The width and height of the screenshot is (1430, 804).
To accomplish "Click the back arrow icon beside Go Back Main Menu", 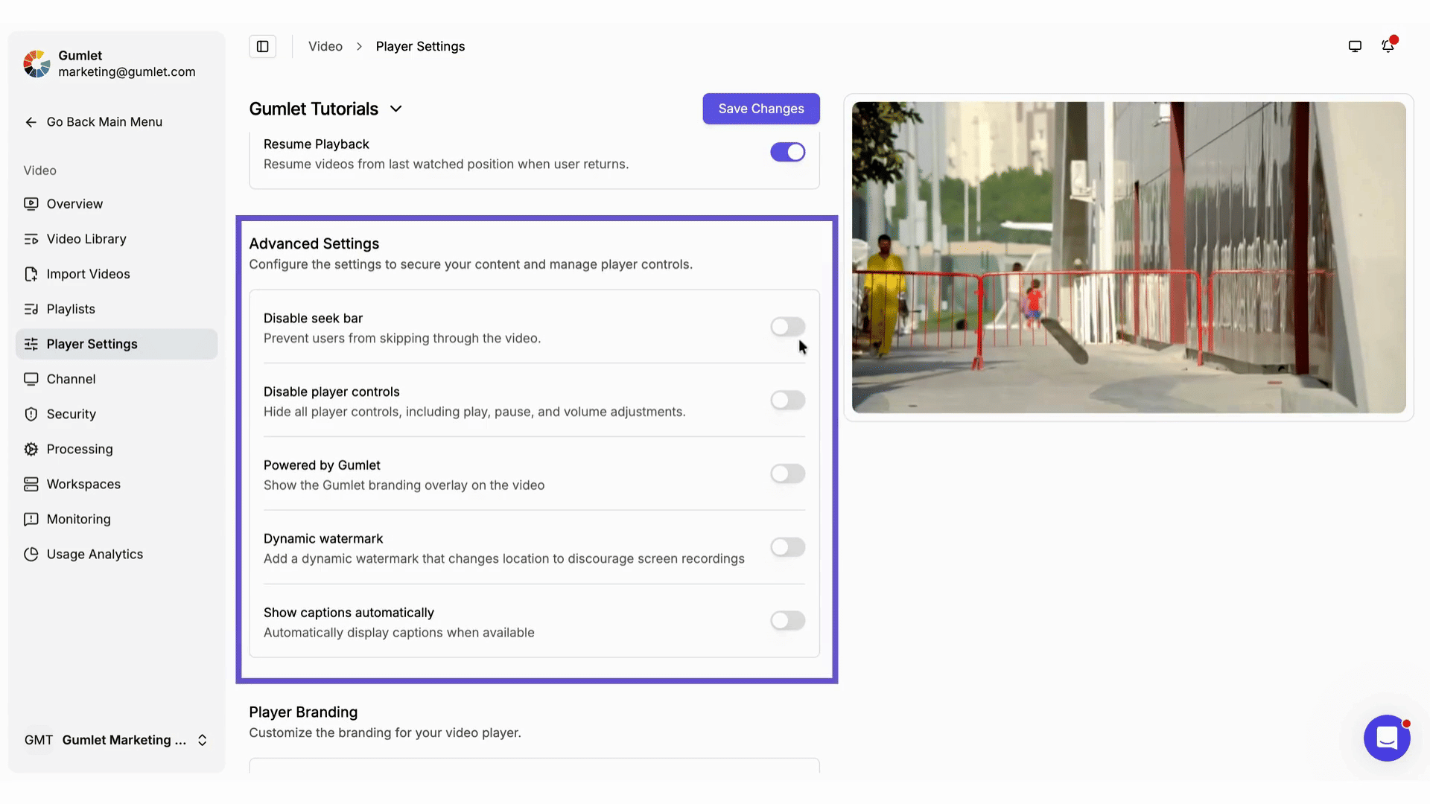I will (x=31, y=122).
